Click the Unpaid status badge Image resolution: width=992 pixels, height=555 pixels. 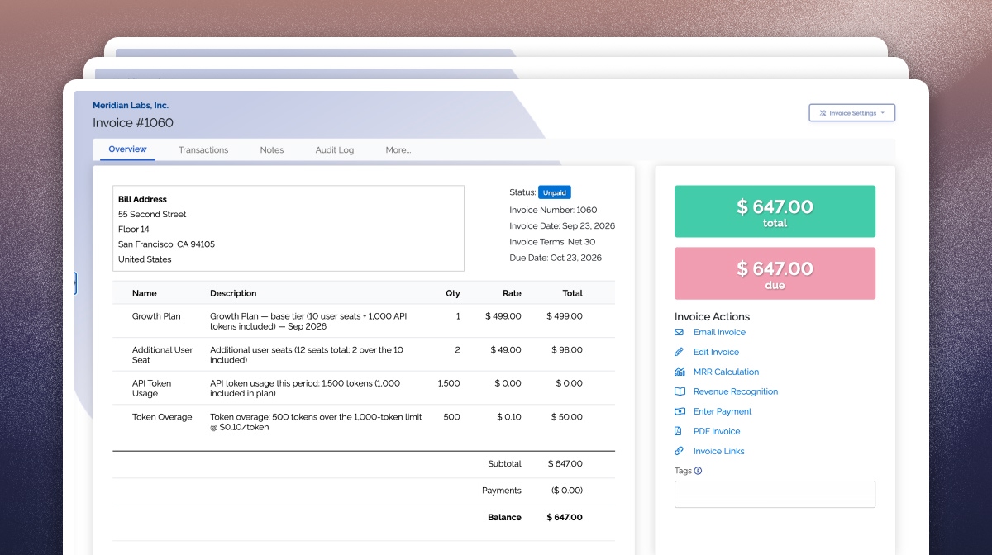pyautogui.click(x=555, y=192)
